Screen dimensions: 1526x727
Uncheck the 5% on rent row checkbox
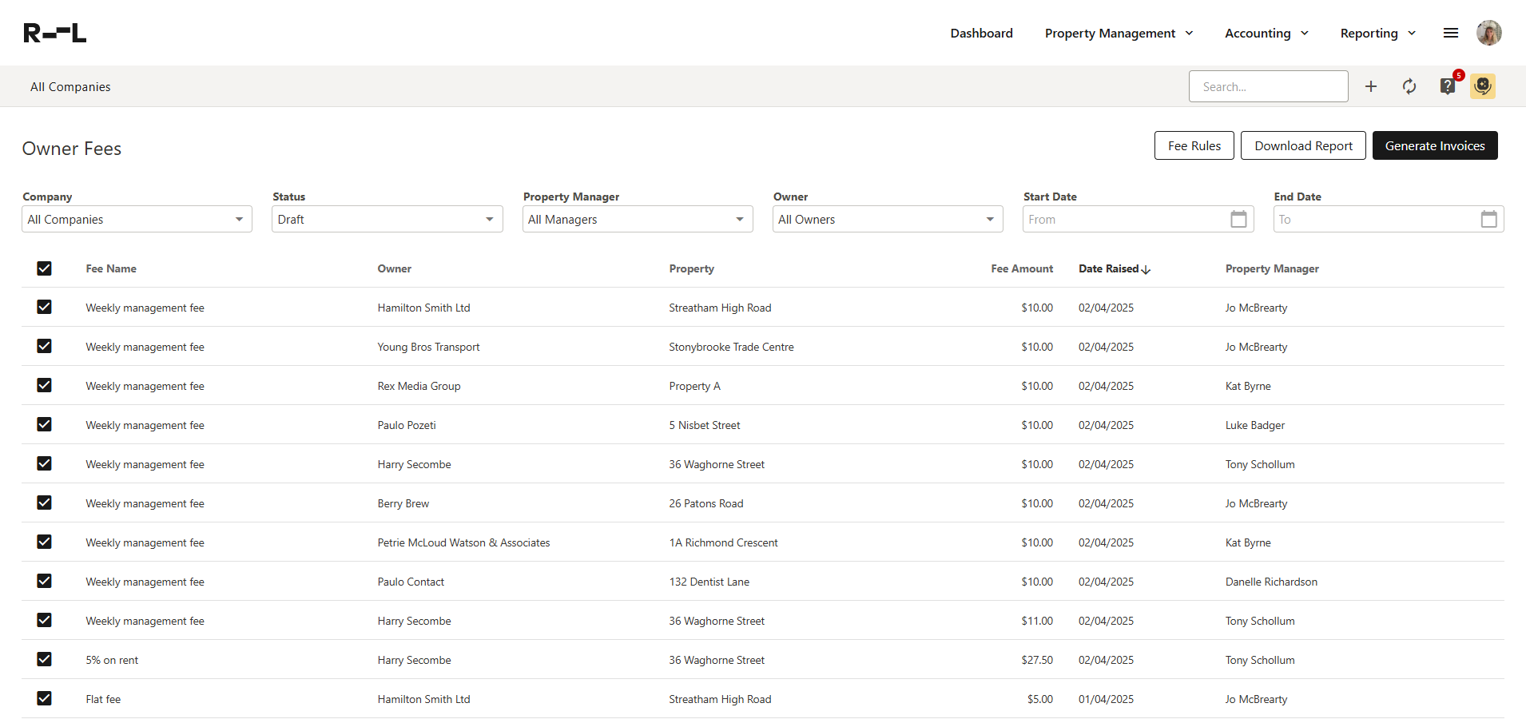(x=44, y=659)
